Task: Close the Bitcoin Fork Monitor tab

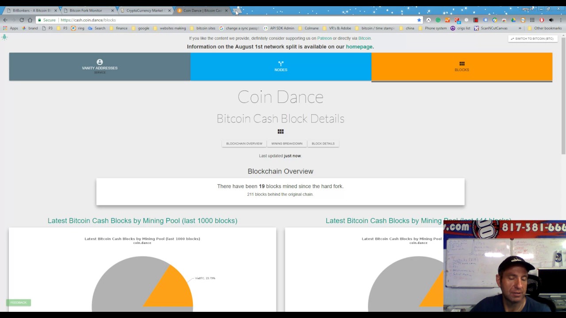Action: click(x=112, y=11)
